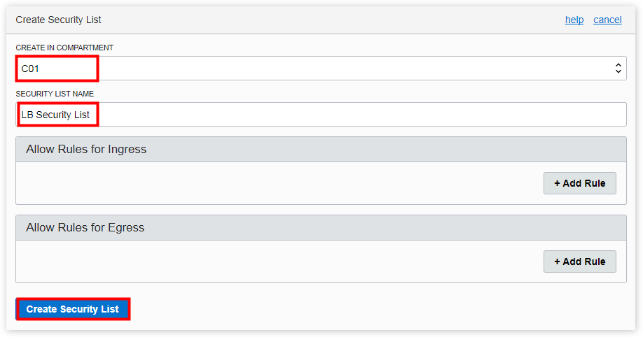Click the Create Security List dialog title
Viewport: 643px width, 337px height.
point(59,20)
